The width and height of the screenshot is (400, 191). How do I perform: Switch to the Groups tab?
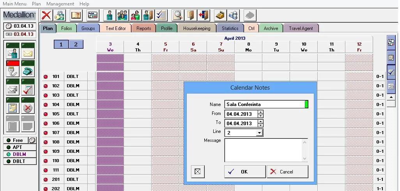(x=88, y=28)
